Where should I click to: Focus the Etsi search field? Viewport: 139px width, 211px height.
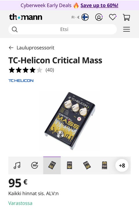(x=63, y=29)
